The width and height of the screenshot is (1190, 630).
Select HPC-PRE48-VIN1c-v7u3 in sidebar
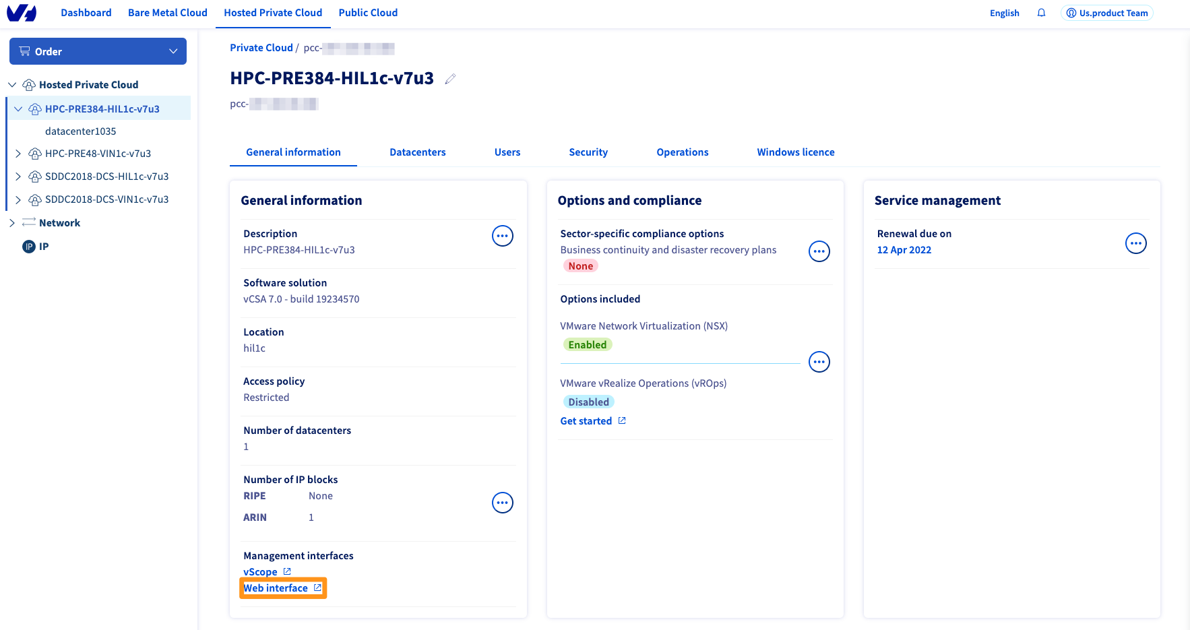coord(98,154)
